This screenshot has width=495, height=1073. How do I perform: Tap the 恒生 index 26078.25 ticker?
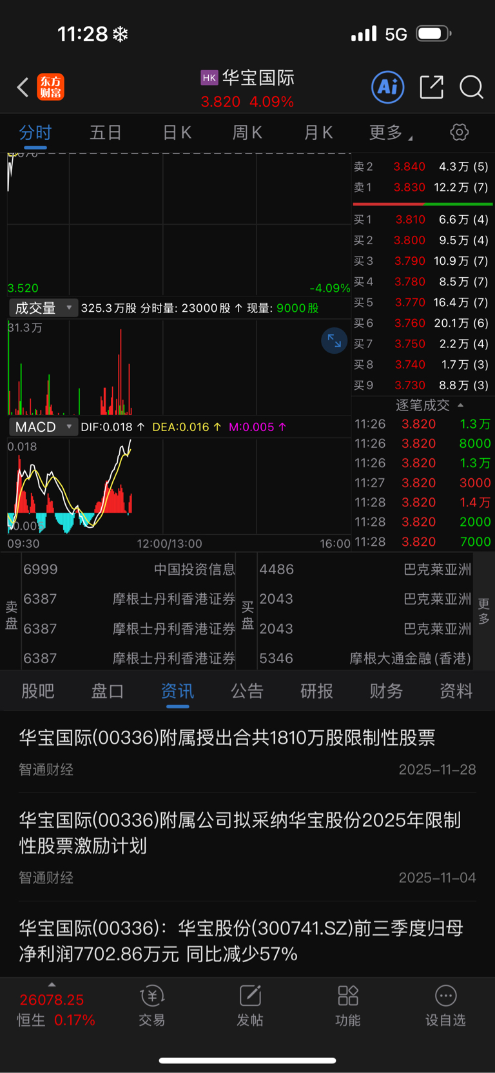click(55, 1010)
